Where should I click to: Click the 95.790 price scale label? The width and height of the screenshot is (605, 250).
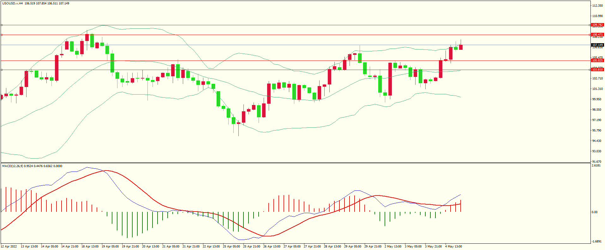597,131
